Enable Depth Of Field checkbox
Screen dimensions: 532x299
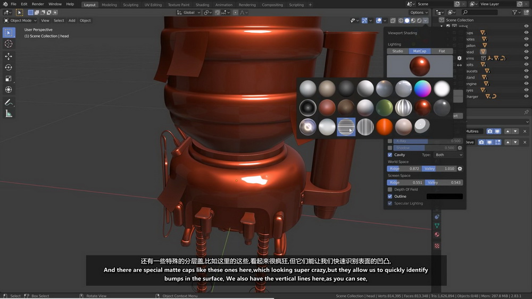pyautogui.click(x=390, y=189)
